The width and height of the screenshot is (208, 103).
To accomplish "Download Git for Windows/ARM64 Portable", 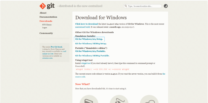I will click(x=92, y=56).
